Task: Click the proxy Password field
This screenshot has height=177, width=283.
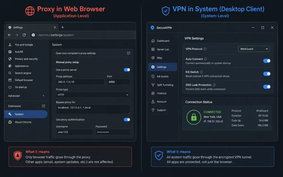Action: point(113,132)
